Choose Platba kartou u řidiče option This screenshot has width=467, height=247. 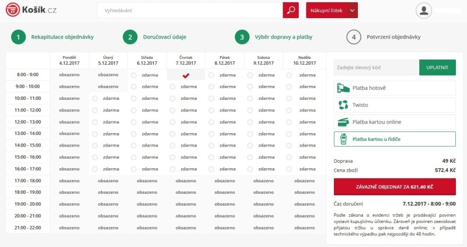[x=395, y=139]
